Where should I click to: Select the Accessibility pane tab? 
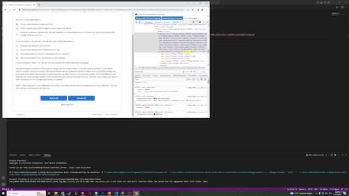203,76
